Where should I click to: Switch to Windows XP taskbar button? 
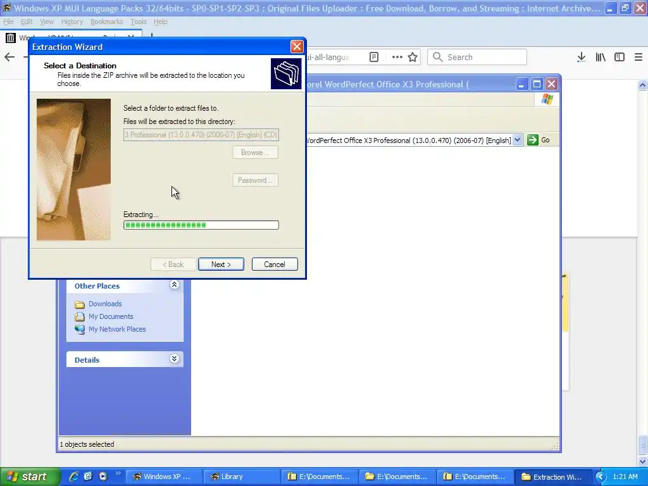[x=164, y=477]
